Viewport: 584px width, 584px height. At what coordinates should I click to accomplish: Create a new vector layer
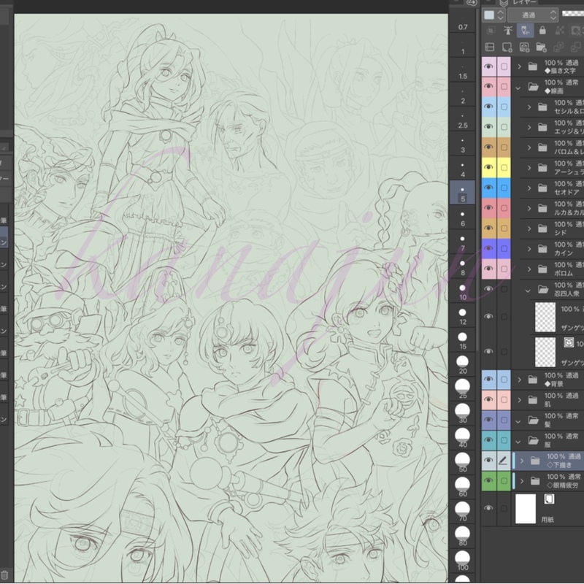[524, 47]
